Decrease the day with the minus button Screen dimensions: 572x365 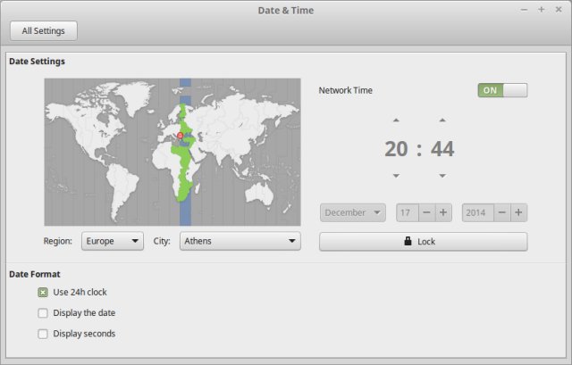pyautogui.click(x=427, y=212)
